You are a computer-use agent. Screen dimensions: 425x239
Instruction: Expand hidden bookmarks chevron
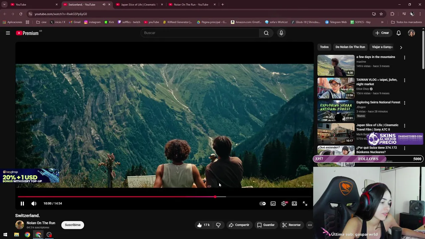pos(382,22)
